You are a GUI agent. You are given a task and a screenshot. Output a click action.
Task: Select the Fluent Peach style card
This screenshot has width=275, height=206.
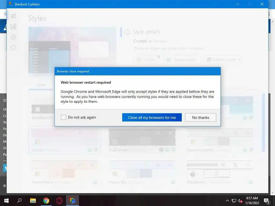[65, 172]
